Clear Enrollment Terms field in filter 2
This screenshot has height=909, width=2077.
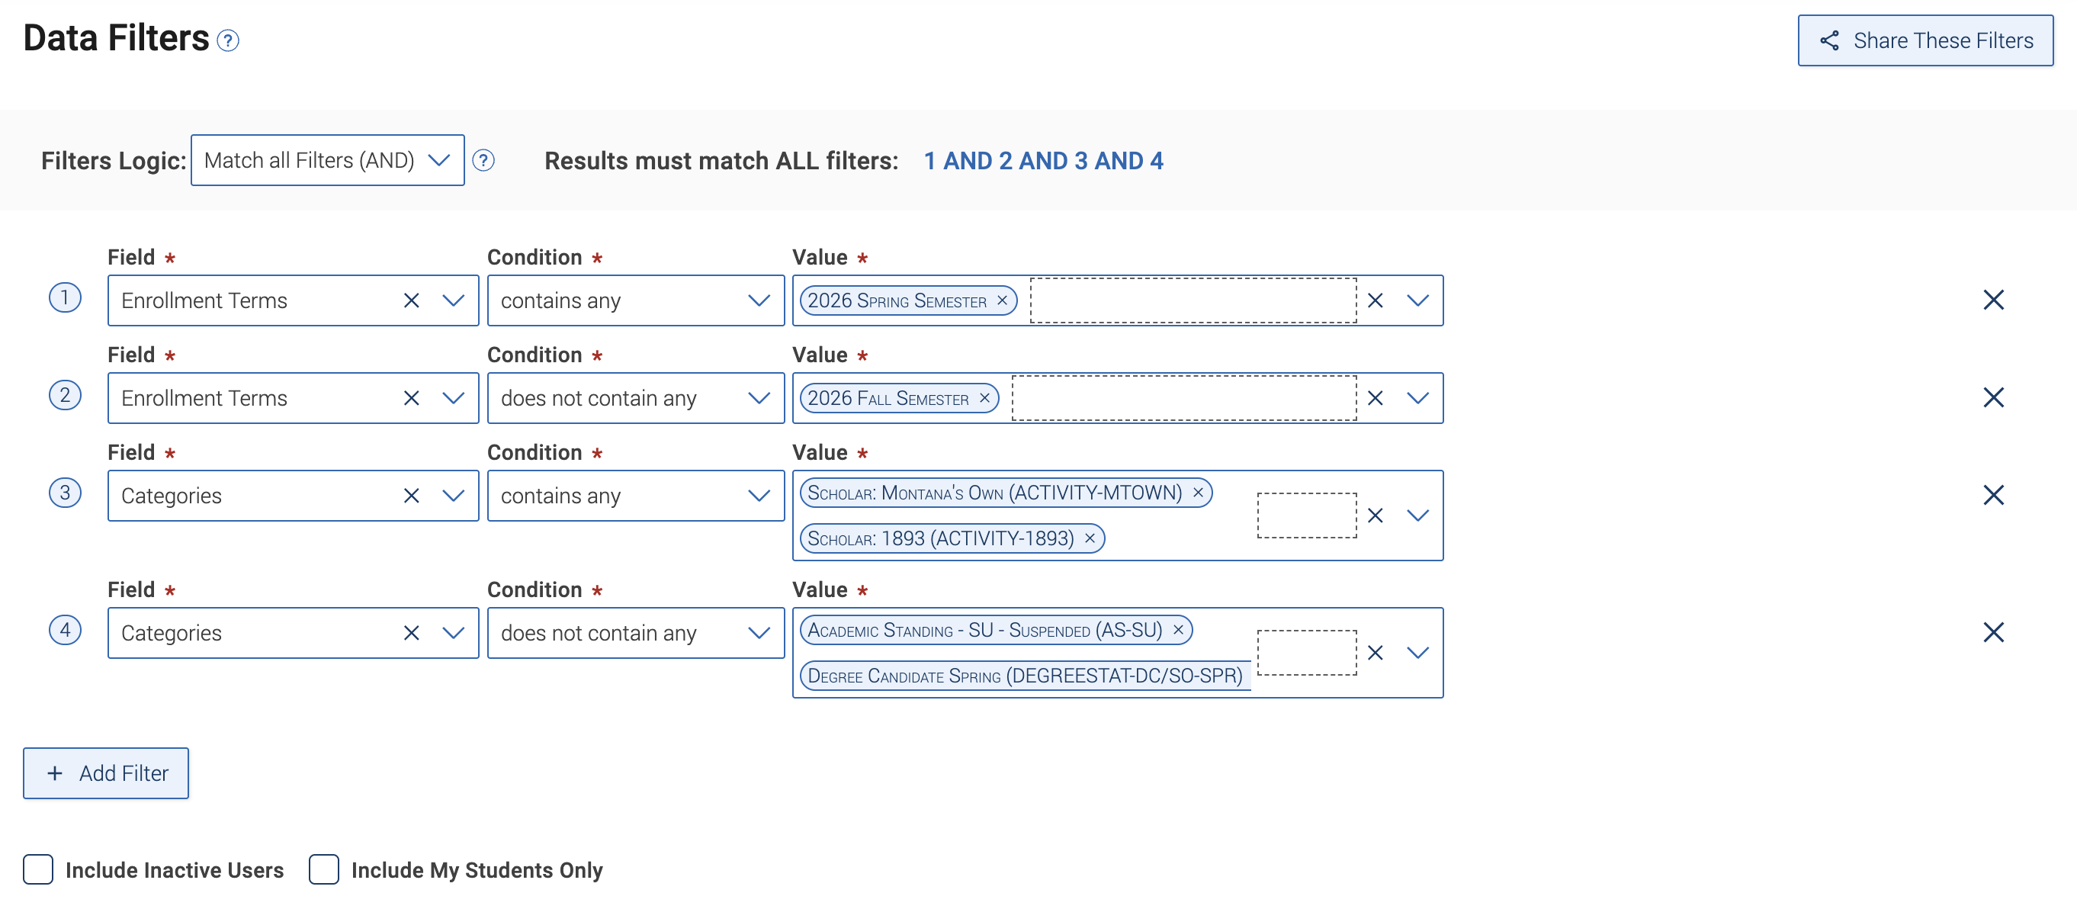pyautogui.click(x=411, y=398)
